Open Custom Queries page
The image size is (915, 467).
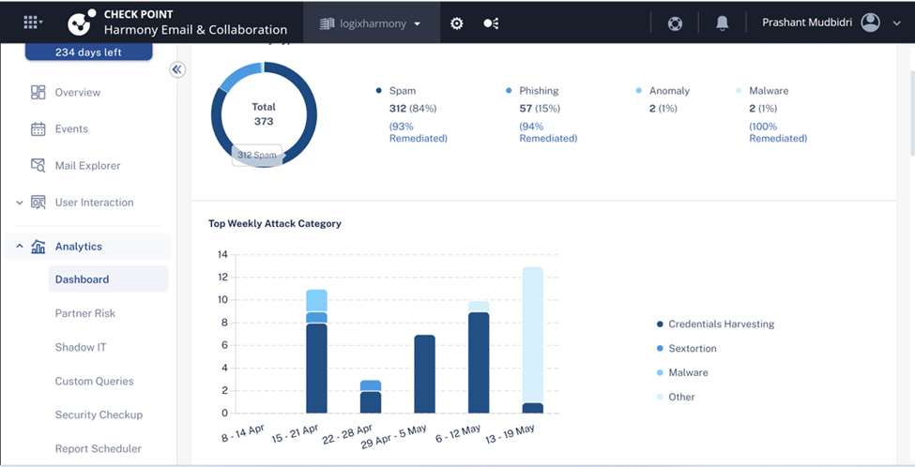tap(94, 382)
